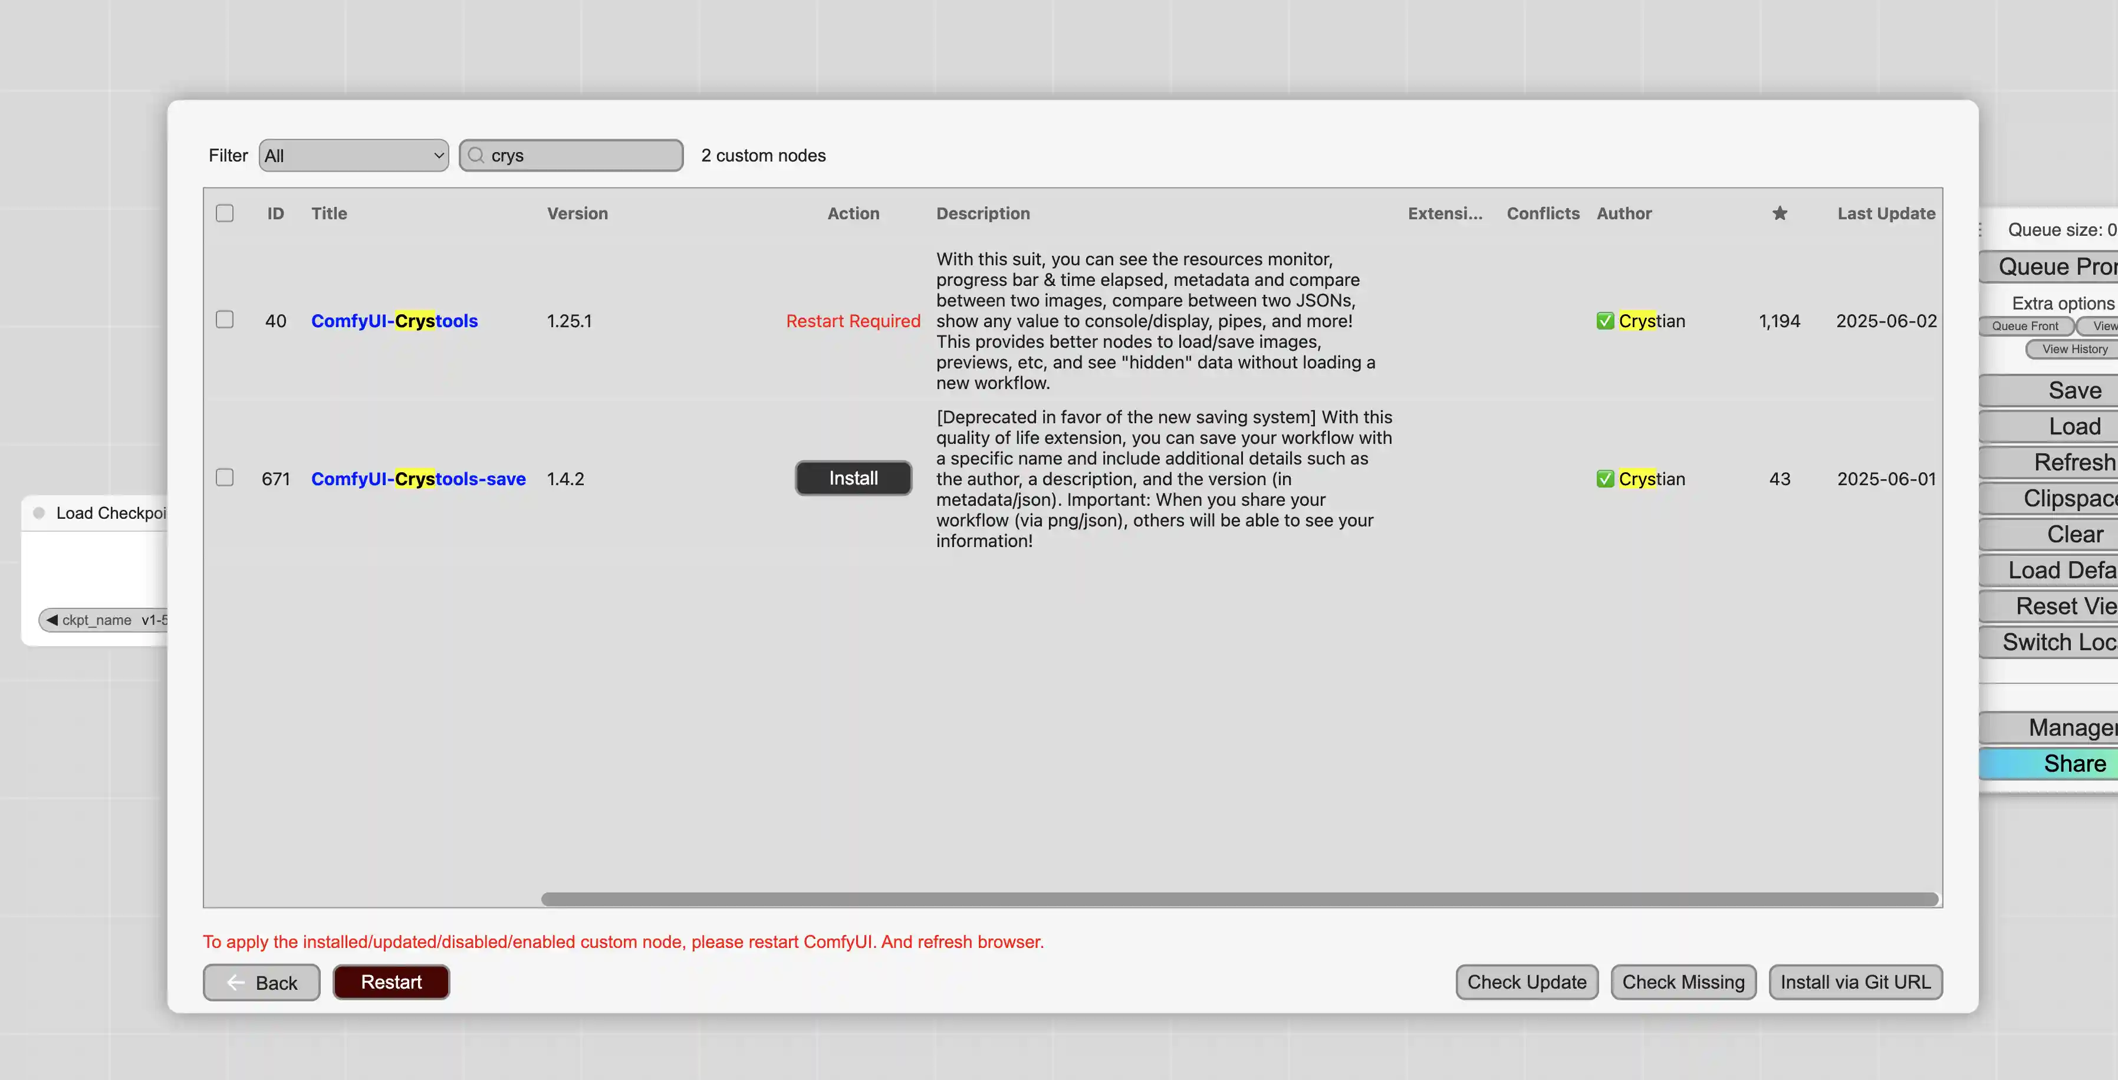Click Switch Locale in the side menu

(x=2049, y=642)
